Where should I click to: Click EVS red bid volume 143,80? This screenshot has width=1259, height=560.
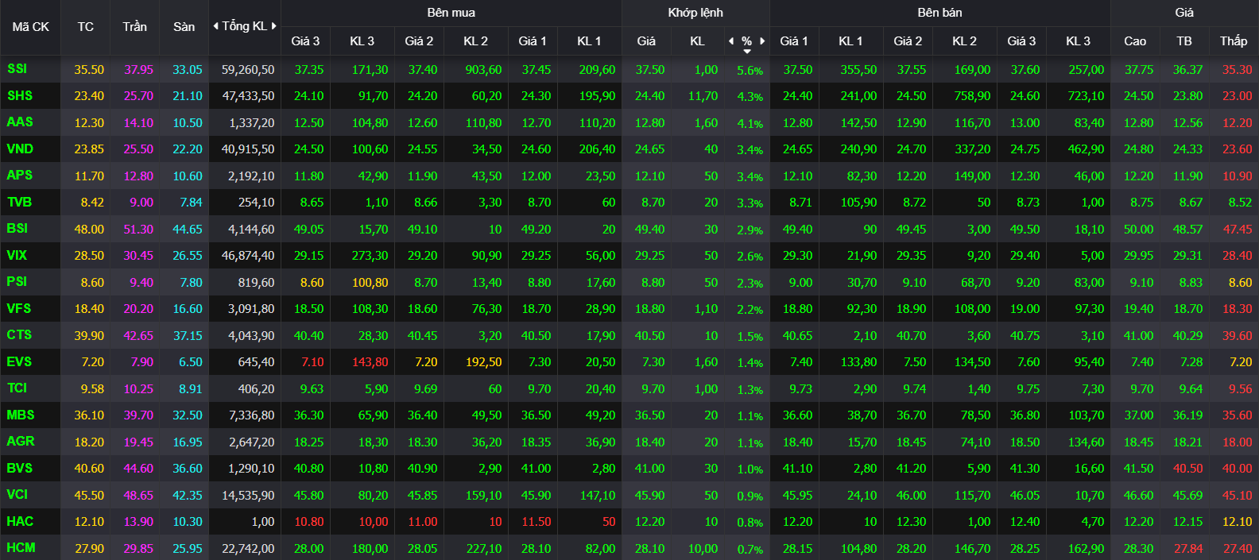coord(370,362)
